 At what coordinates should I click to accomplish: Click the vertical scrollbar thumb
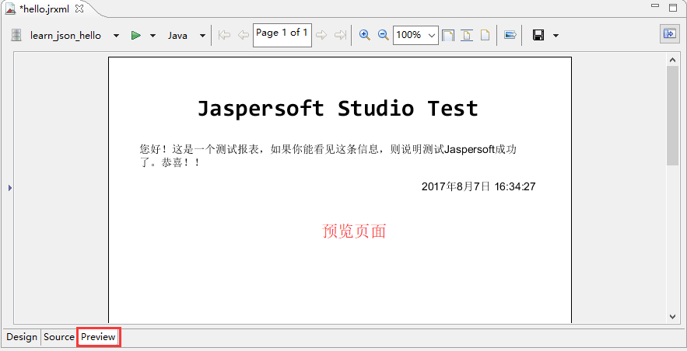tap(672, 116)
